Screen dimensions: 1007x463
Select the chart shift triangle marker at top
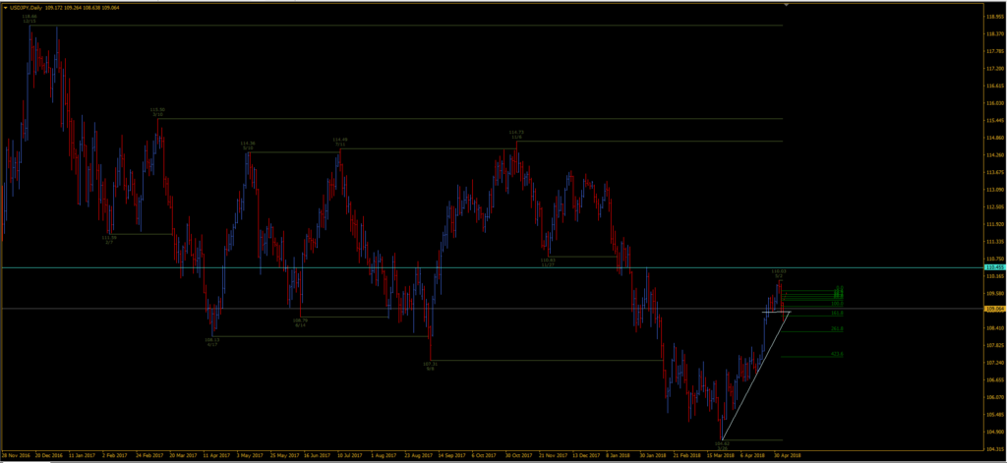pos(786,5)
